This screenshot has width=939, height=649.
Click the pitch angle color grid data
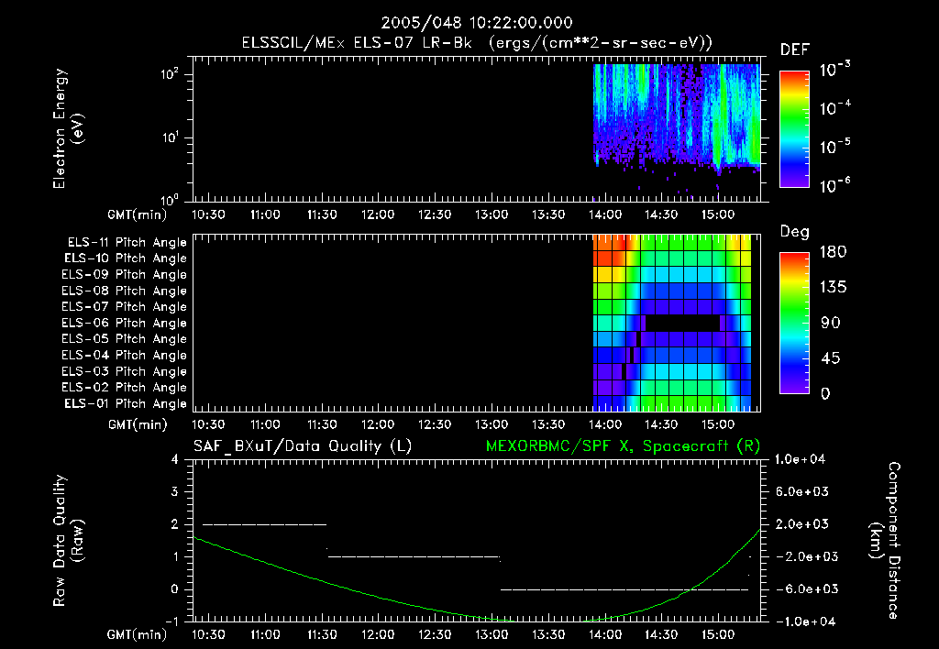pyautogui.click(x=672, y=324)
